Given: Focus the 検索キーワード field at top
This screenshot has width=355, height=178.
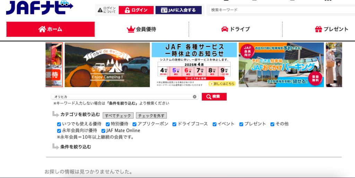Looking at the screenshot, I should [282, 10].
